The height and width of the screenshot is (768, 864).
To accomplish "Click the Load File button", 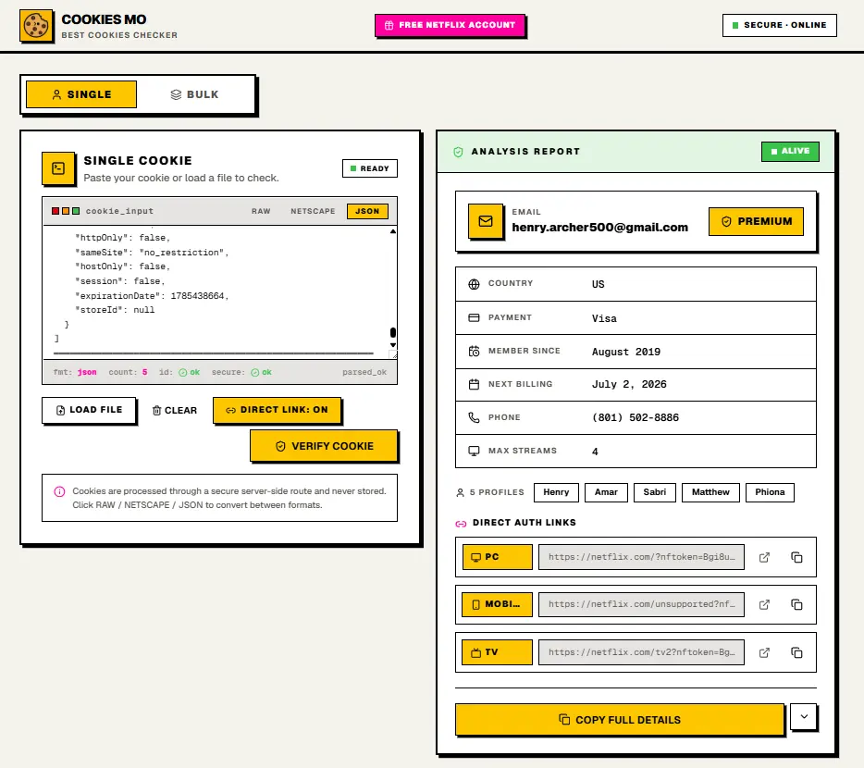I will [x=89, y=410].
